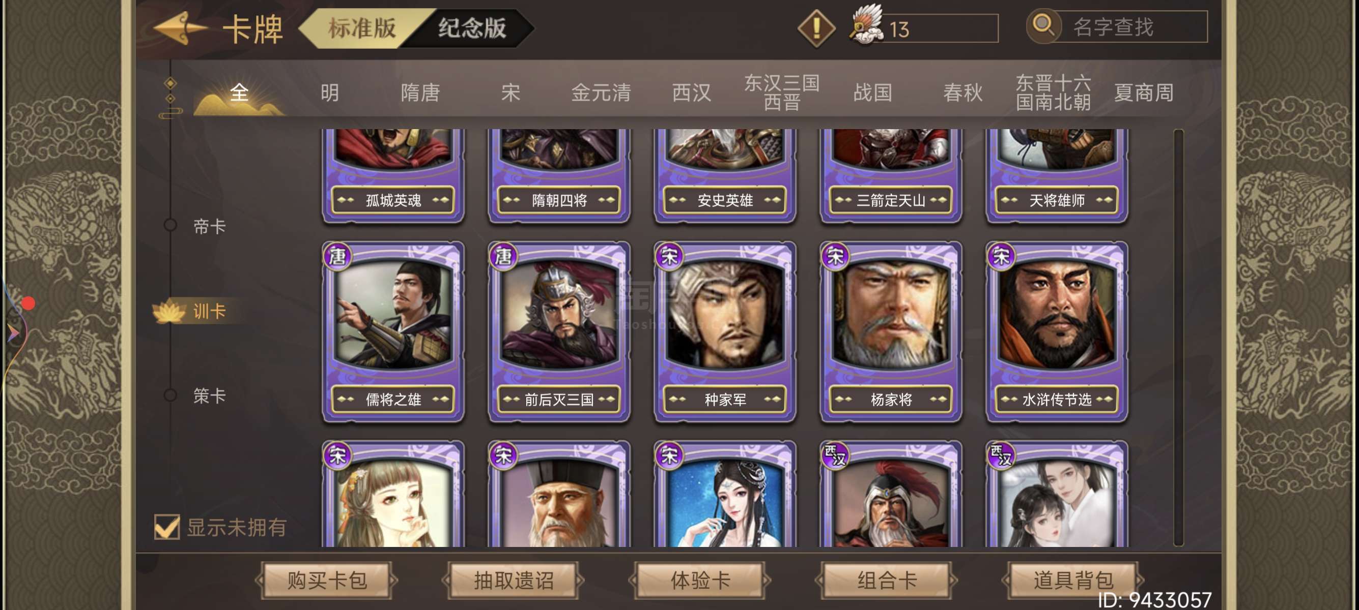Select the 策卡 category in sidebar

209,395
